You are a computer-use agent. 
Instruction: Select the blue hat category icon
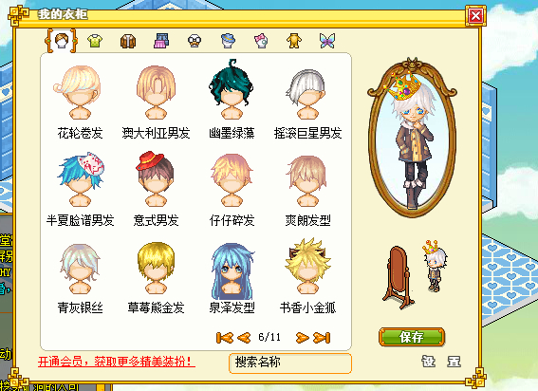click(x=228, y=41)
